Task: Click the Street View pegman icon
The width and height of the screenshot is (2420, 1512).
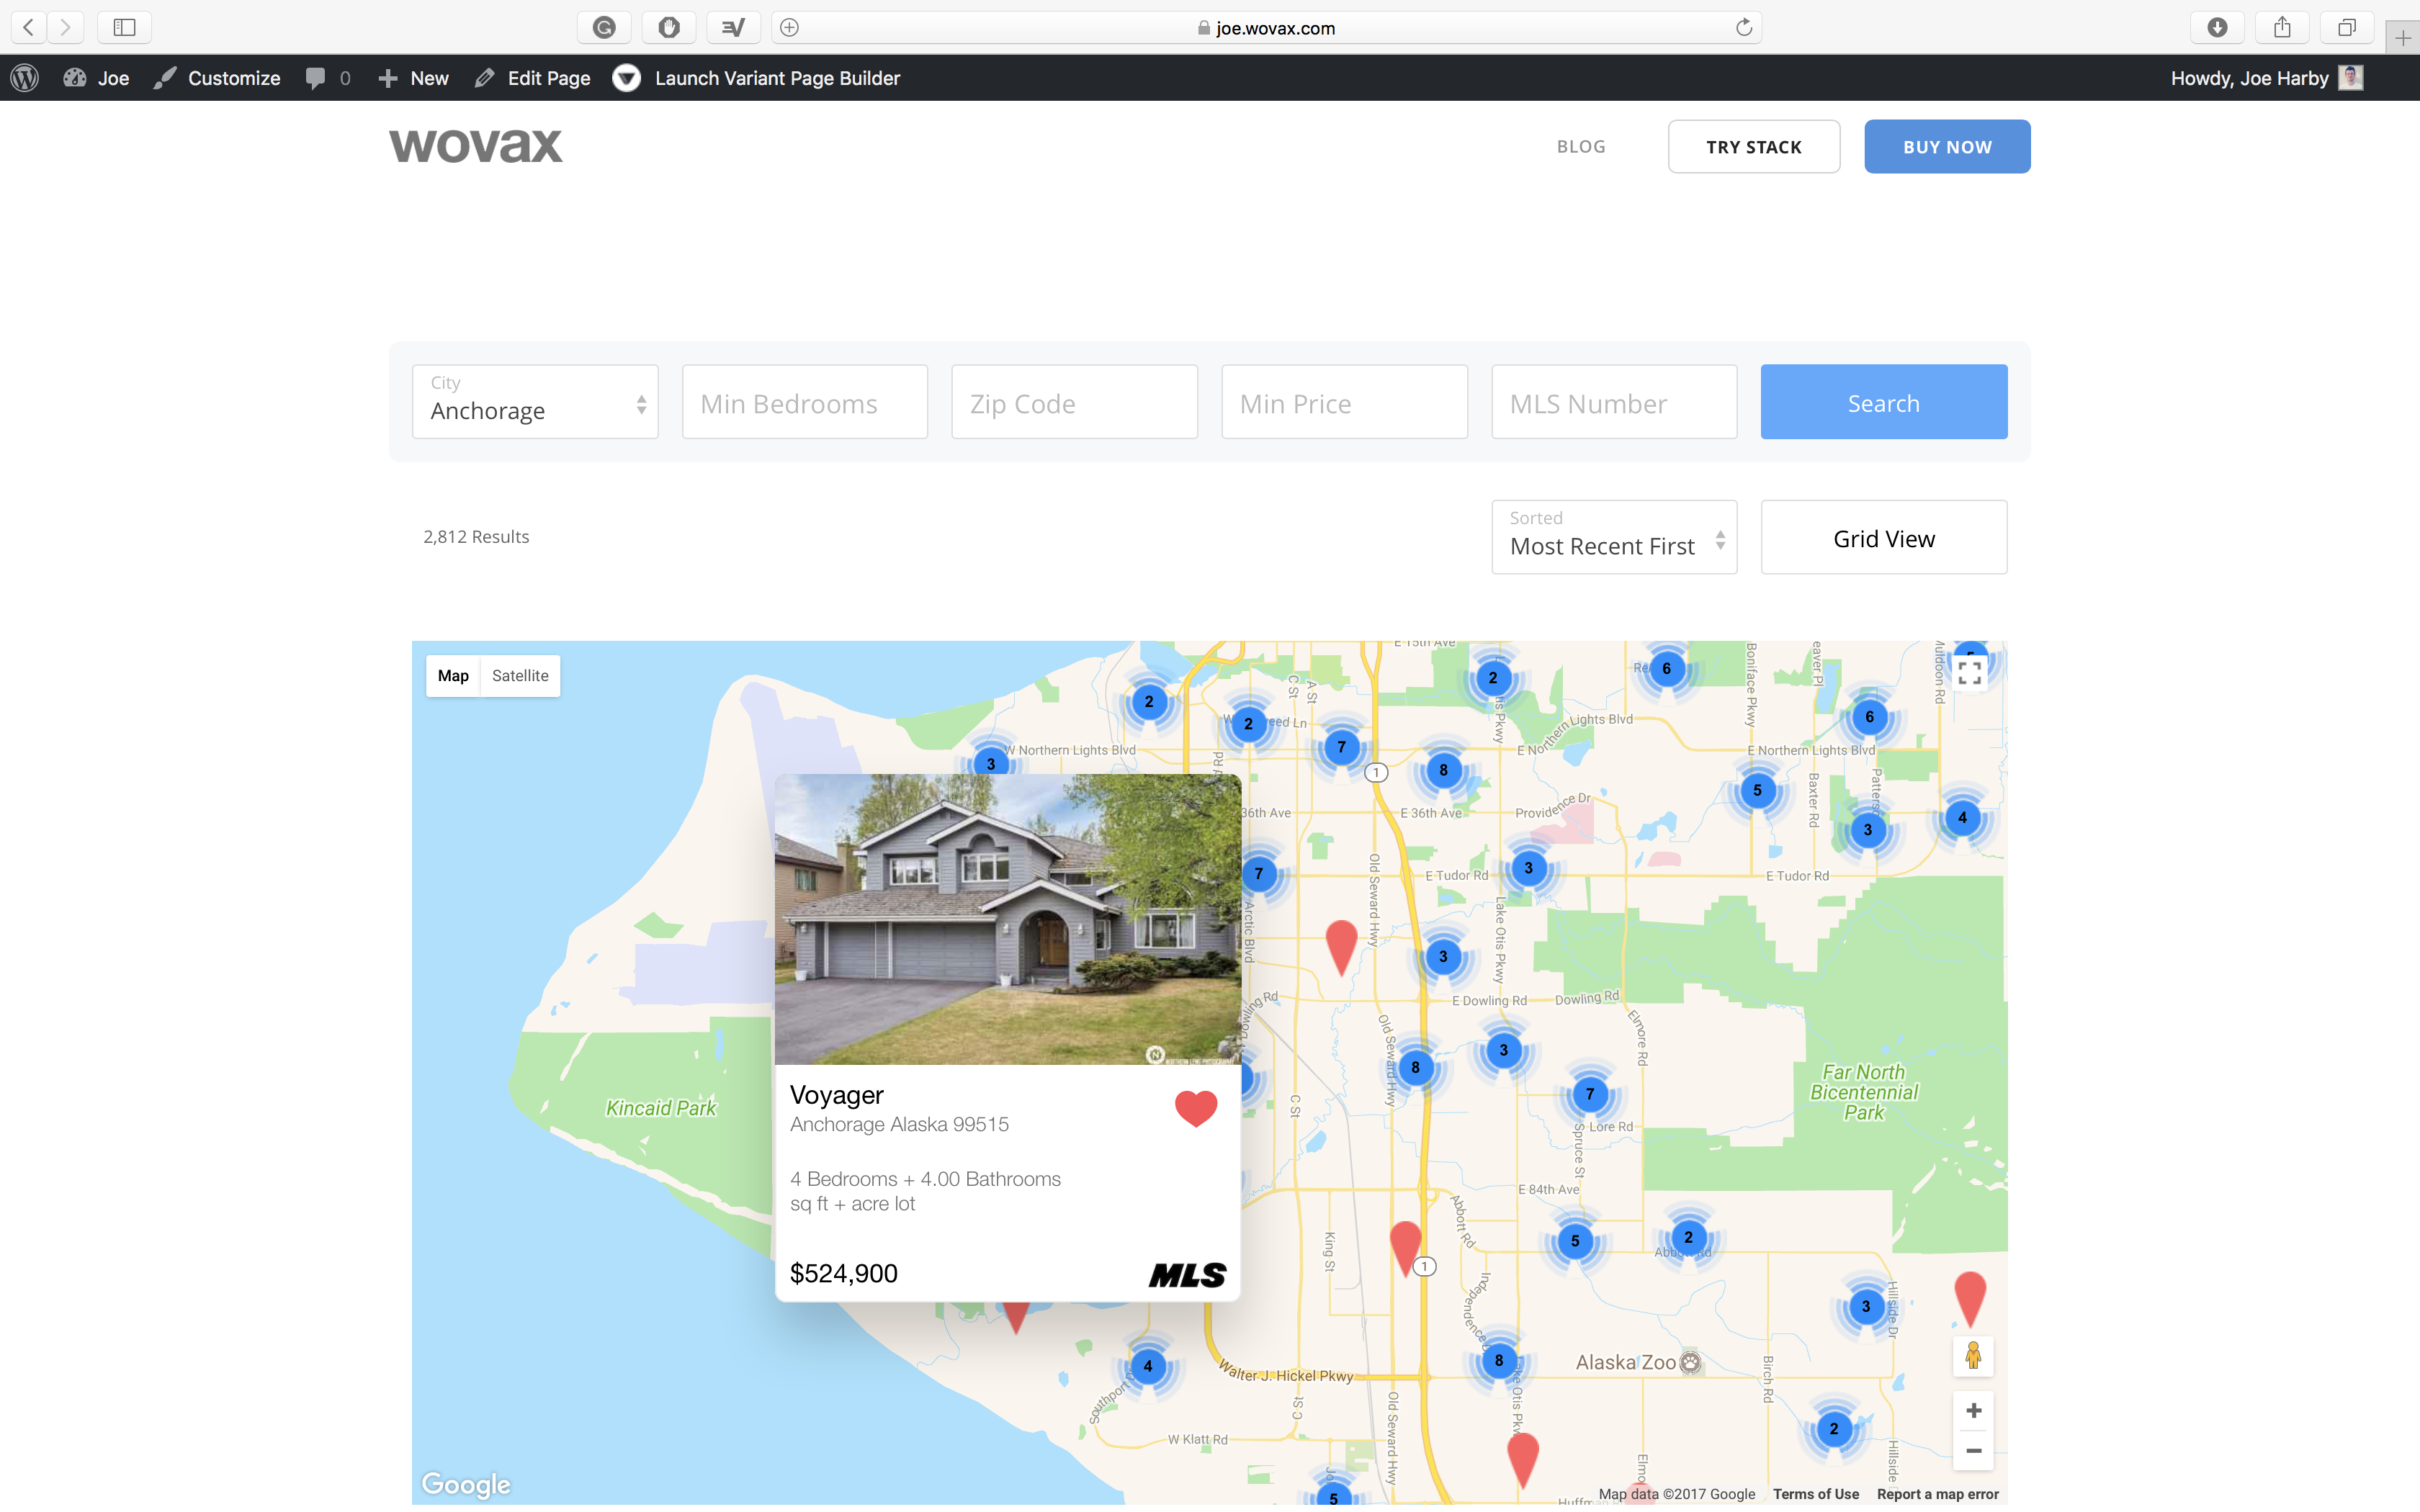Action: (x=1972, y=1356)
